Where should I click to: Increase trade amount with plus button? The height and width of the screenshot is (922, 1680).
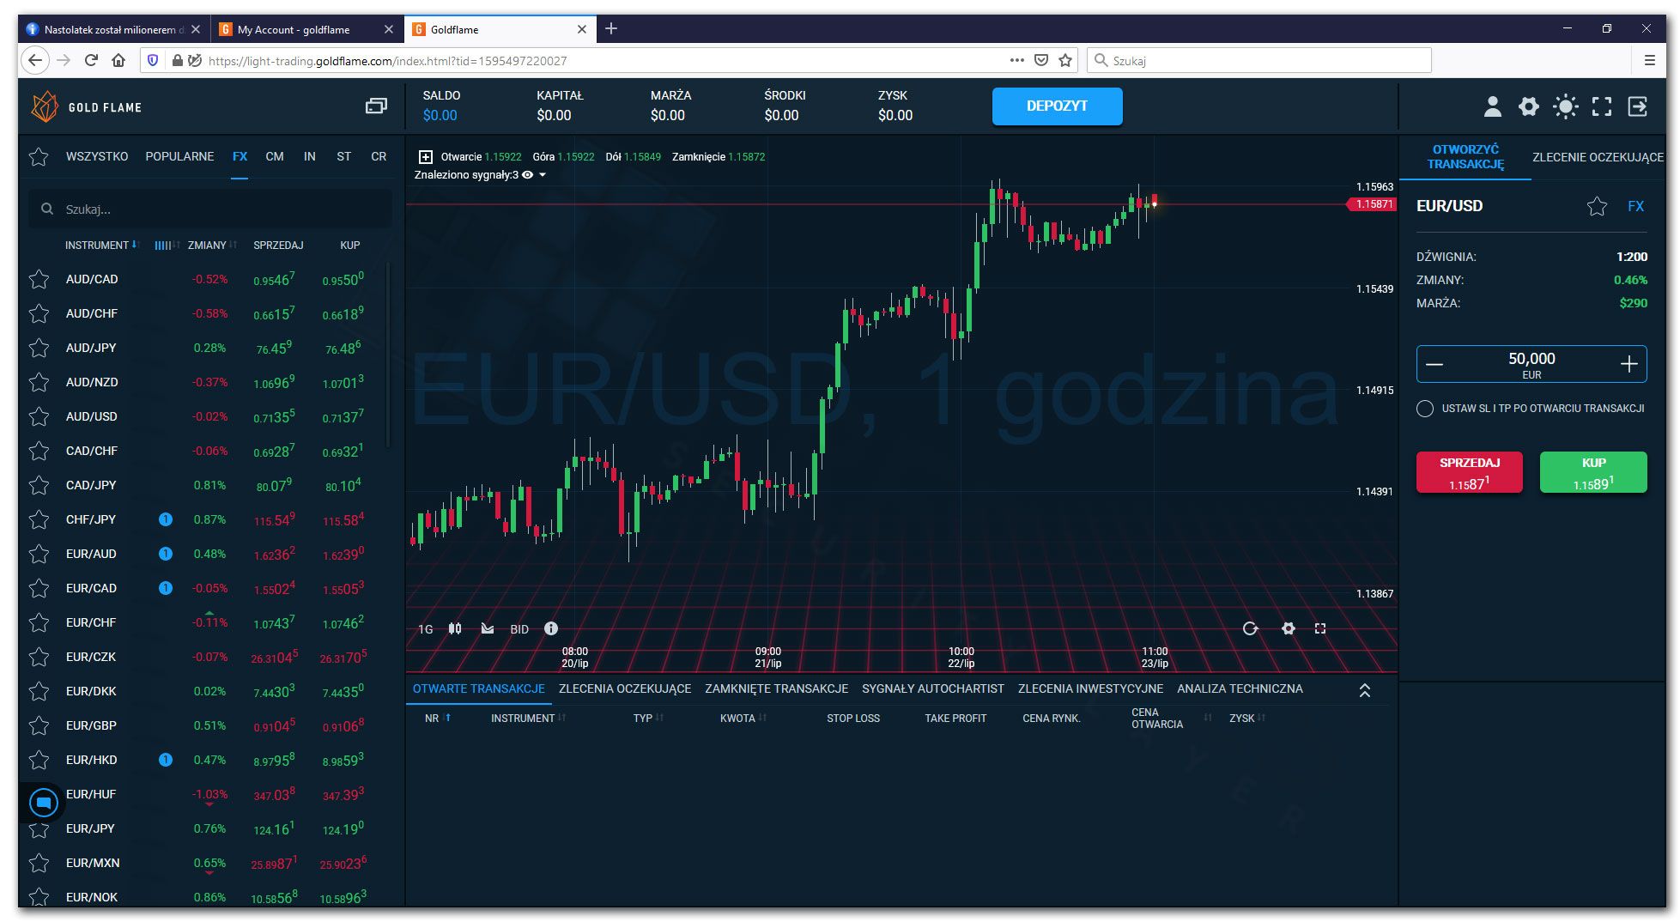[1628, 364]
